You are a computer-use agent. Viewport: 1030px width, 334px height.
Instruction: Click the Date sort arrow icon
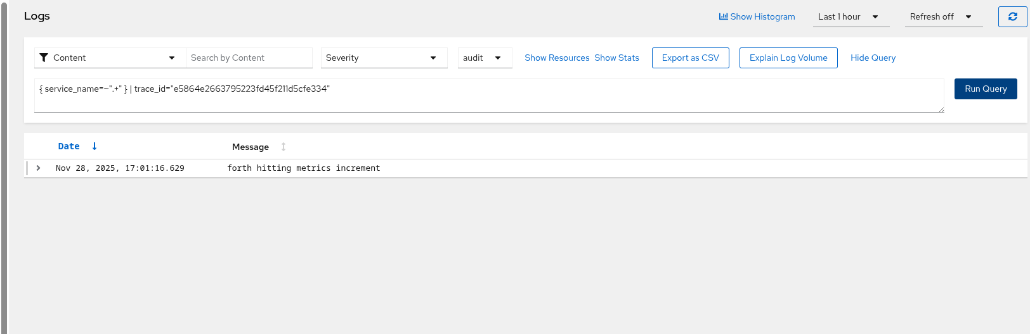pyautogui.click(x=95, y=146)
